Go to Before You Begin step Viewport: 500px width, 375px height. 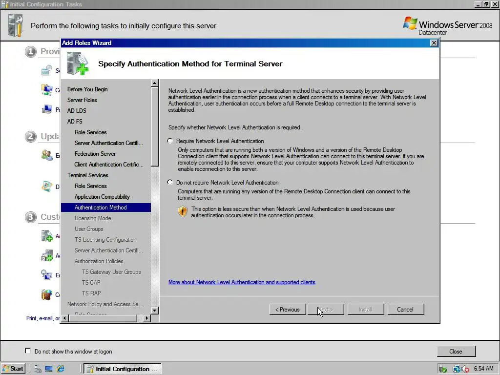tap(87, 89)
